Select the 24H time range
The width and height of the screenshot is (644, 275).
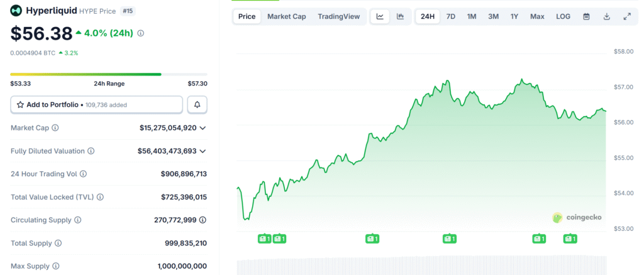tap(428, 16)
